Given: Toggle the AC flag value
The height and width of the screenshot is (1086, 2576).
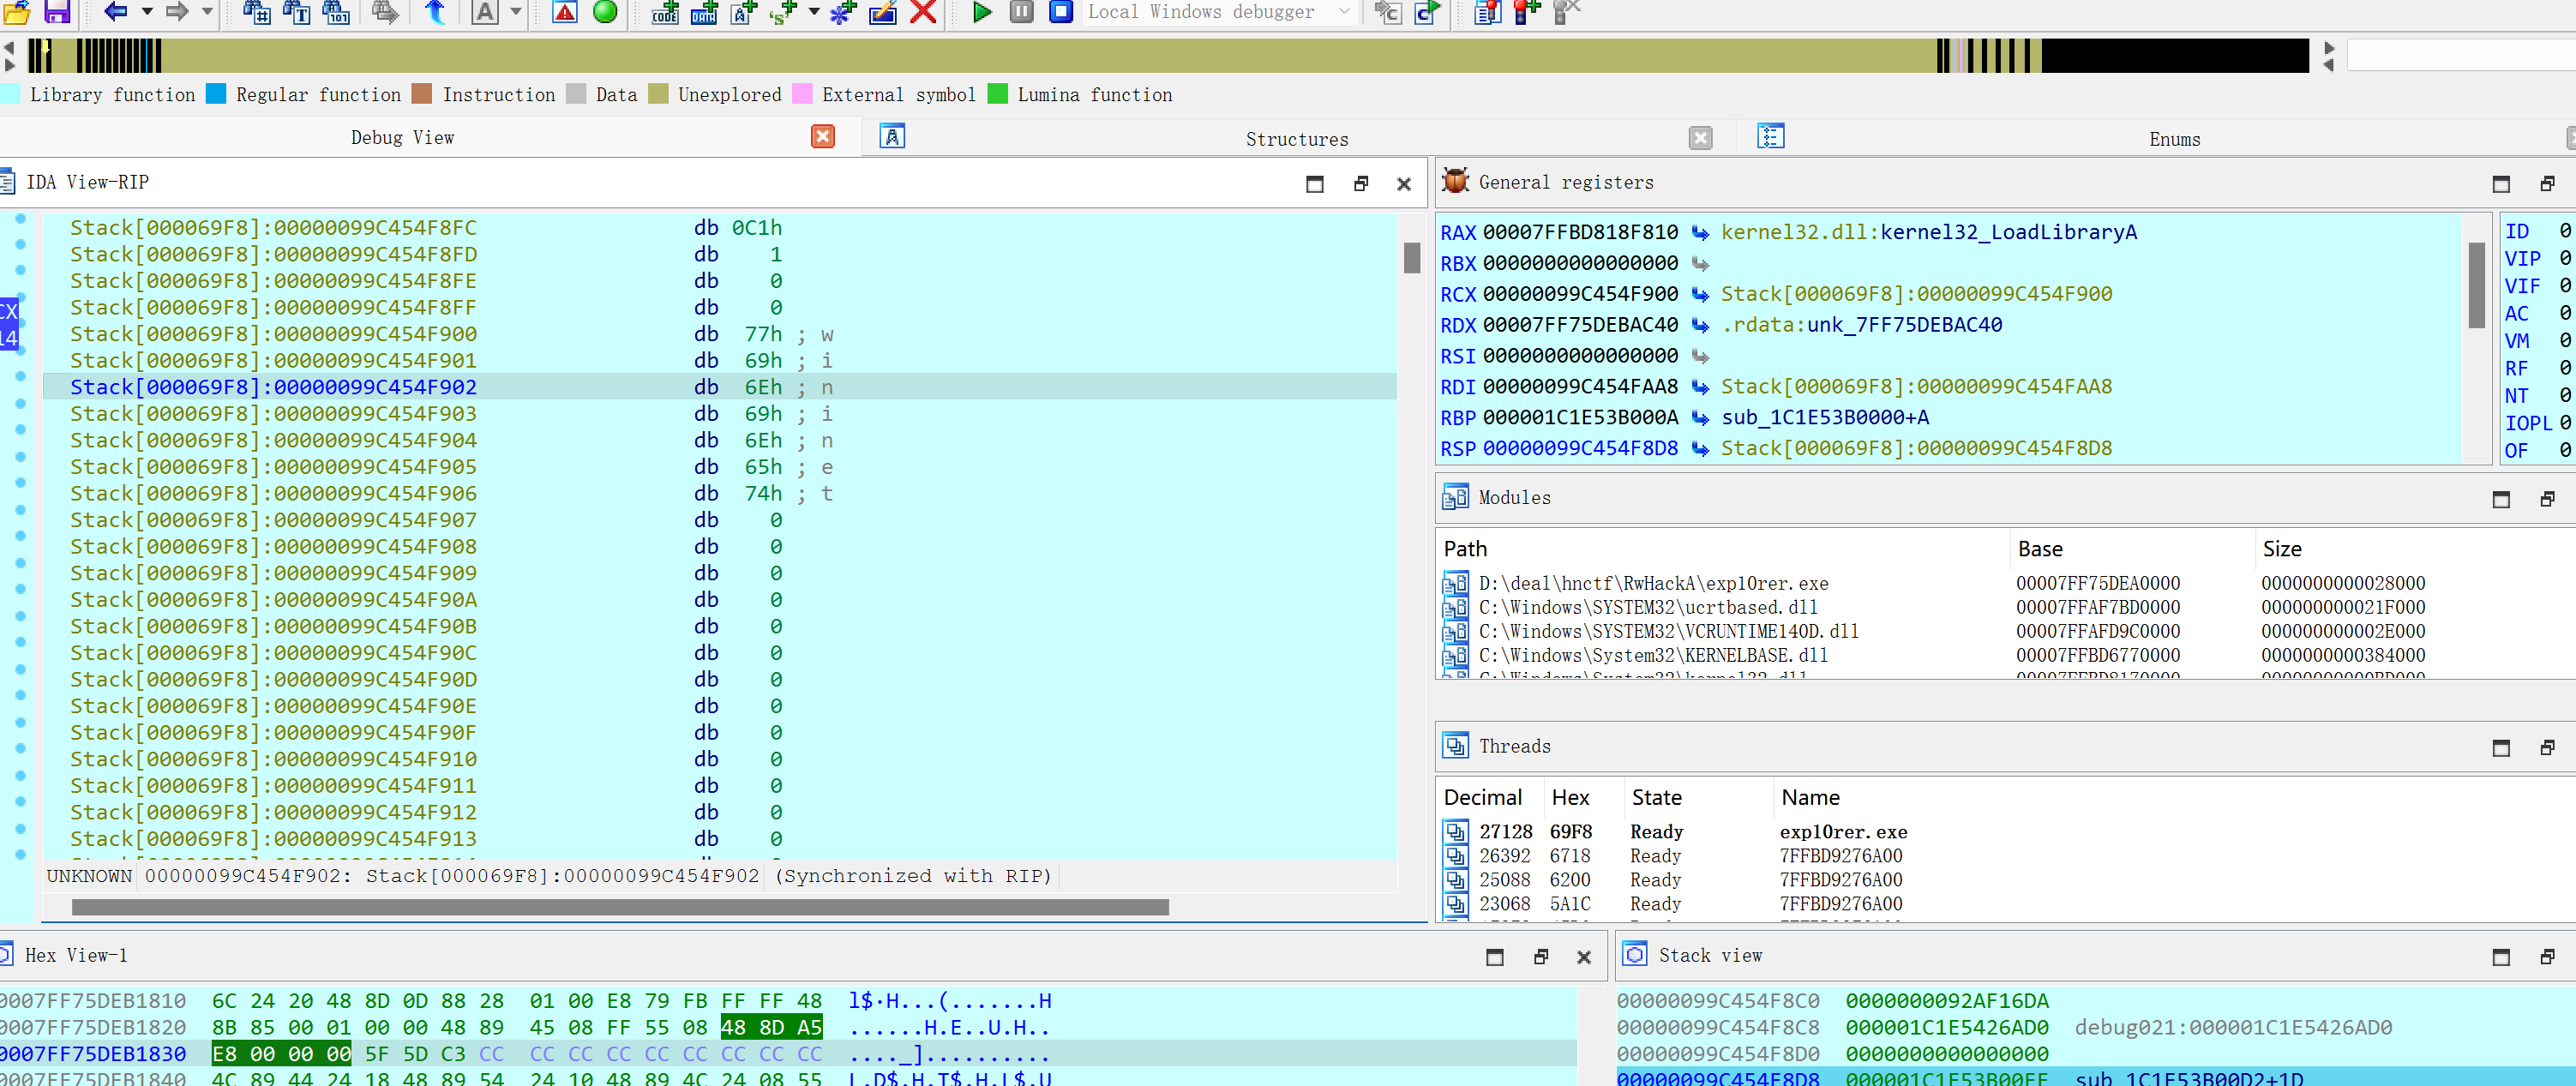Looking at the screenshot, I should tap(2565, 314).
